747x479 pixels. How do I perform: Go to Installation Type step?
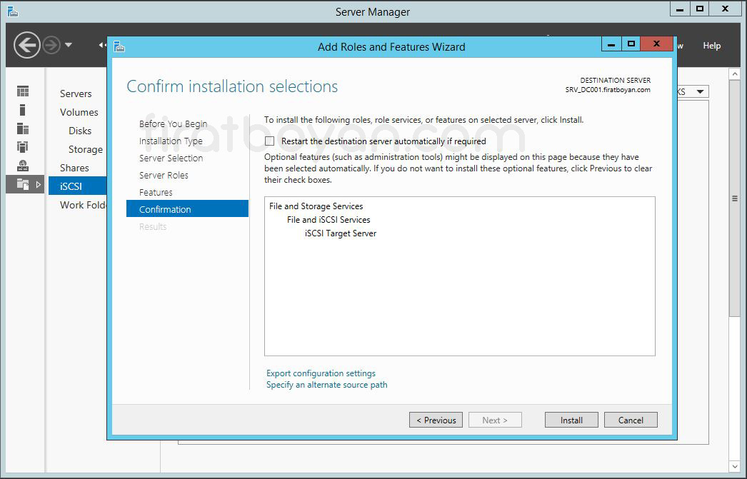click(x=171, y=141)
